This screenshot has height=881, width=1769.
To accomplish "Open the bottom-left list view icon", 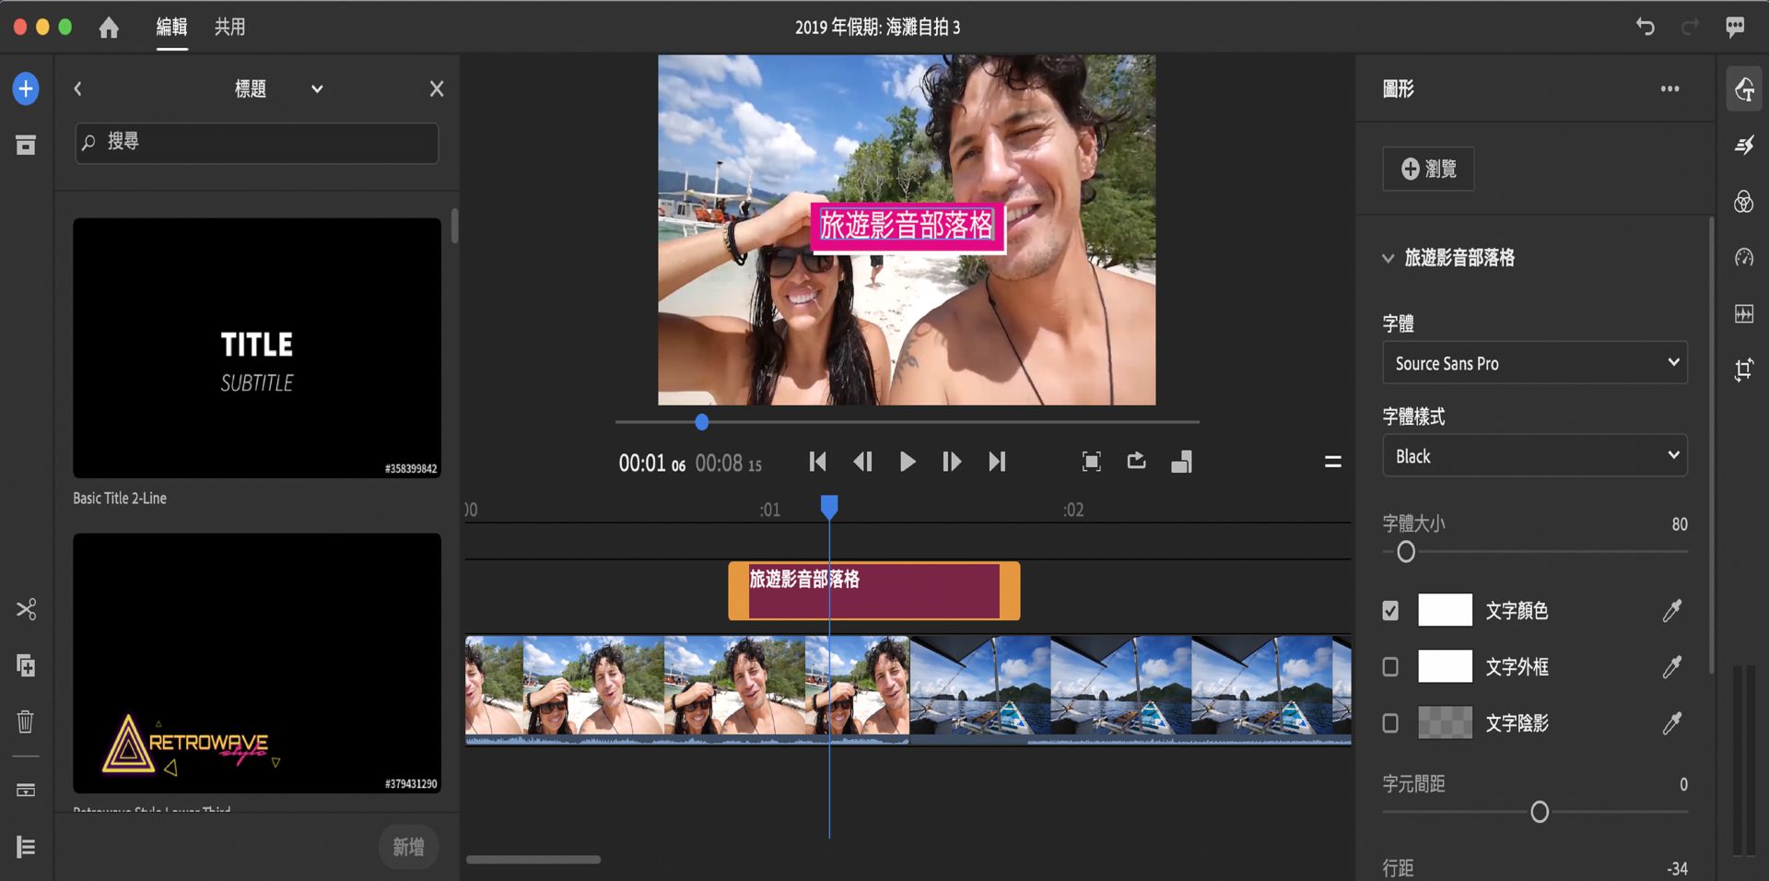I will click(26, 847).
